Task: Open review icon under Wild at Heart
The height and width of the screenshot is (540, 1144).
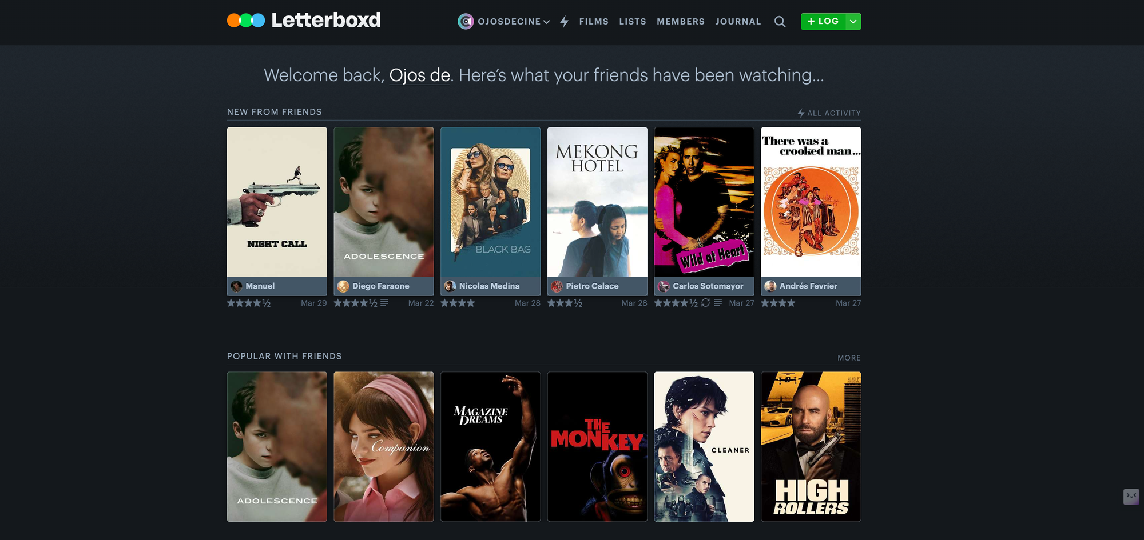Action: (718, 303)
